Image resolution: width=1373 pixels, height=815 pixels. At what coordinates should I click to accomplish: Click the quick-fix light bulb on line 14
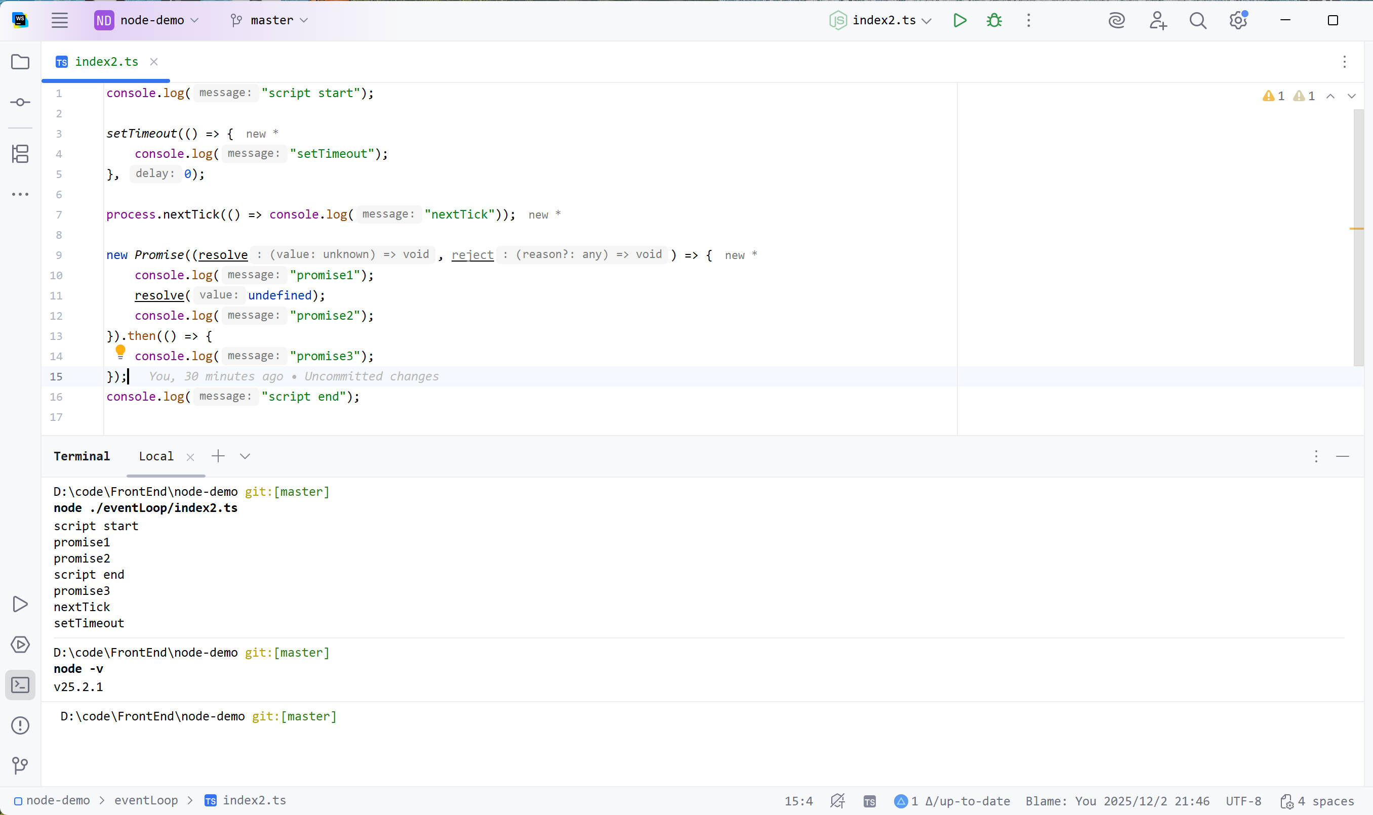click(x=120, y=352)
